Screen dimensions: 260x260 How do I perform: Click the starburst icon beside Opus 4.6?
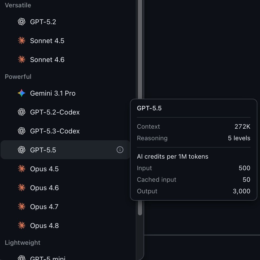[x=22, y=188]
